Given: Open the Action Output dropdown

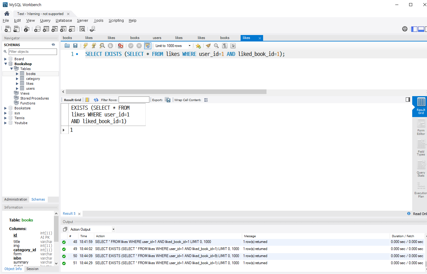Looking at the screenshot, I should click(113, 229).
